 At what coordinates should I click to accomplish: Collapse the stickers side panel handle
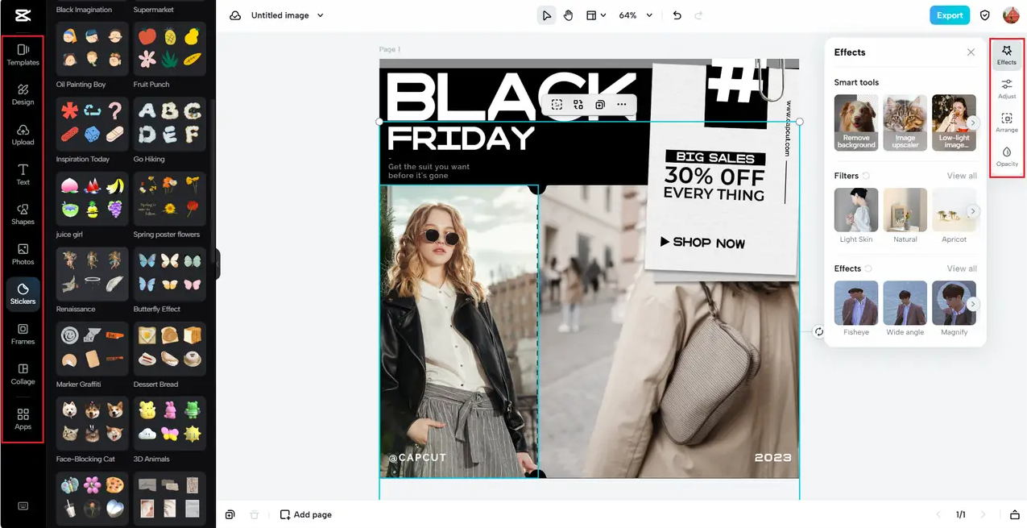point(217,264)
